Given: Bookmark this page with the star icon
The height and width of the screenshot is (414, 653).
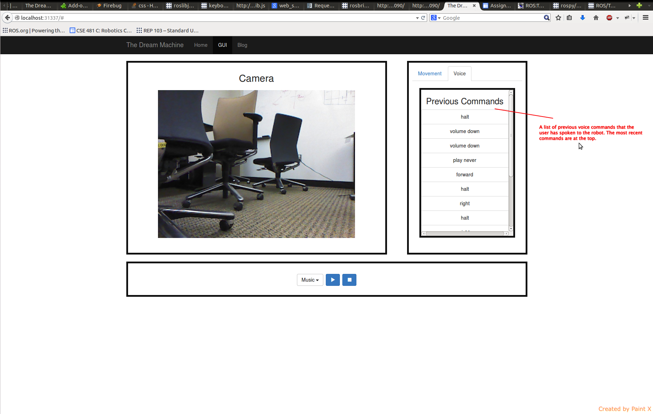Looking at the screenshot, I should (558, 18).
